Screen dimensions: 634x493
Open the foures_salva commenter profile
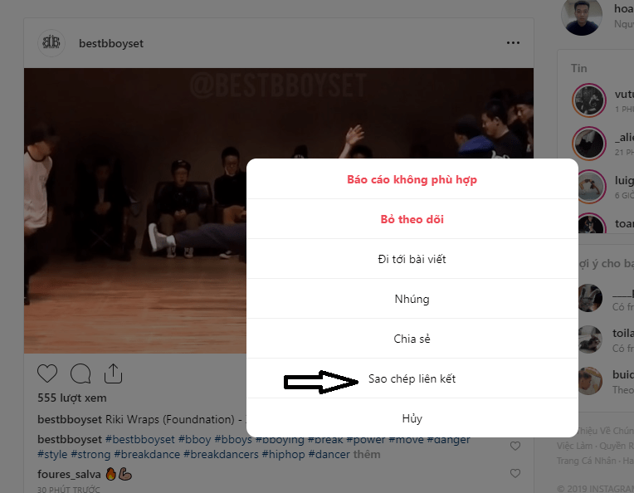pyautogui.click(x=69, y=474)
